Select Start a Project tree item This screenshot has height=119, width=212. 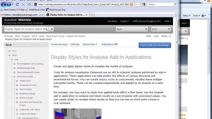pyautogui.click(x=26, y=89)
